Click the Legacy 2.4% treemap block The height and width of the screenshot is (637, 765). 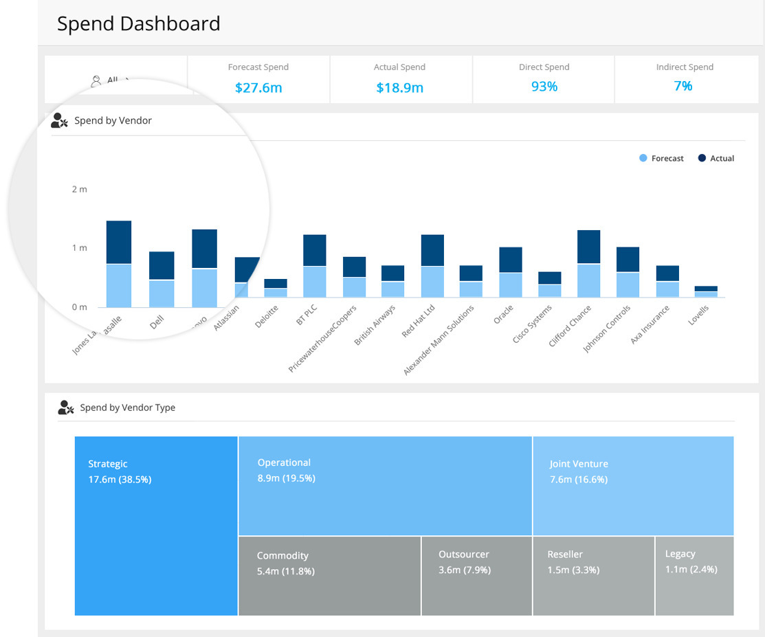coord(694,576)
